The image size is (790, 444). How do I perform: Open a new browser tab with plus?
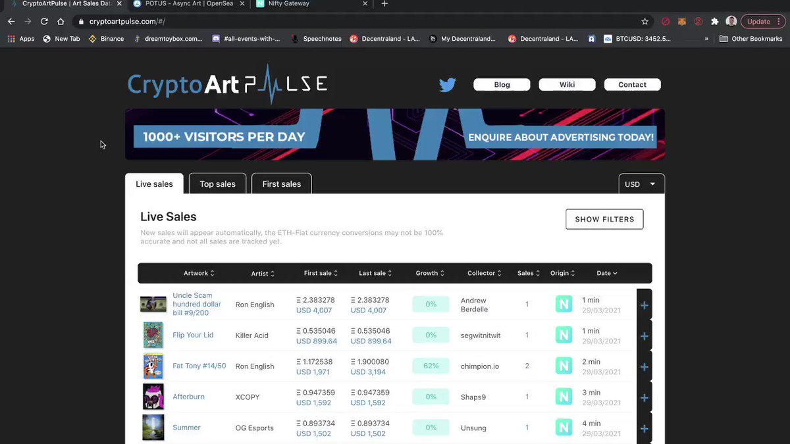coord(385,4)
